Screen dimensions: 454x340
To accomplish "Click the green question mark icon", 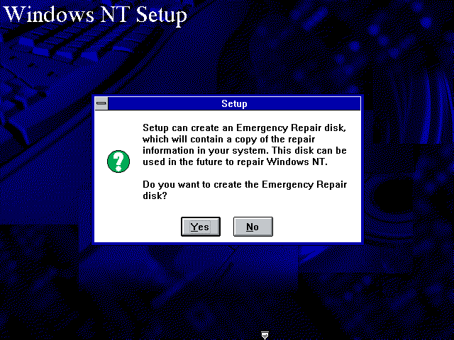I will point(118,161).
